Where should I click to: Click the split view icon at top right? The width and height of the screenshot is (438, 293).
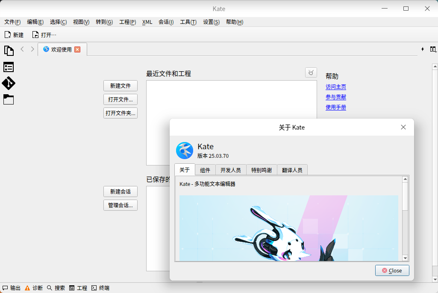[x=433, y=49]
